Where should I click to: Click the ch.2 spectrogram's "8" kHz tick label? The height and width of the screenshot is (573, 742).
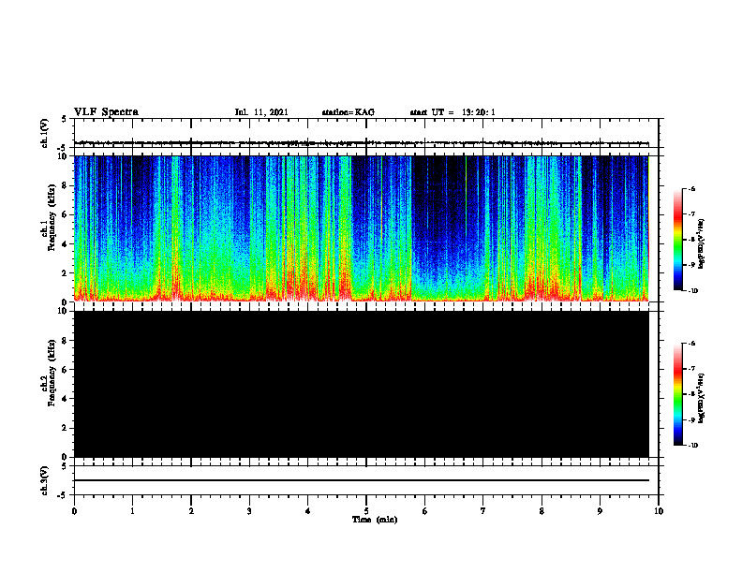pyautogui.click(x=65, y=341)
